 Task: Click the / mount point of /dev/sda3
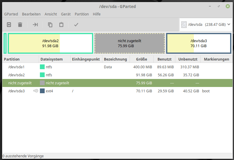coord(73,91)
